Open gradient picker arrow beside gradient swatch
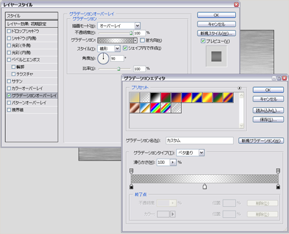 [135, 40]
